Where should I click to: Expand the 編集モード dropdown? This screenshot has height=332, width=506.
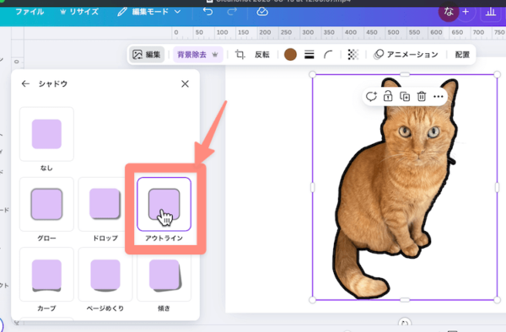pos(148,12)
